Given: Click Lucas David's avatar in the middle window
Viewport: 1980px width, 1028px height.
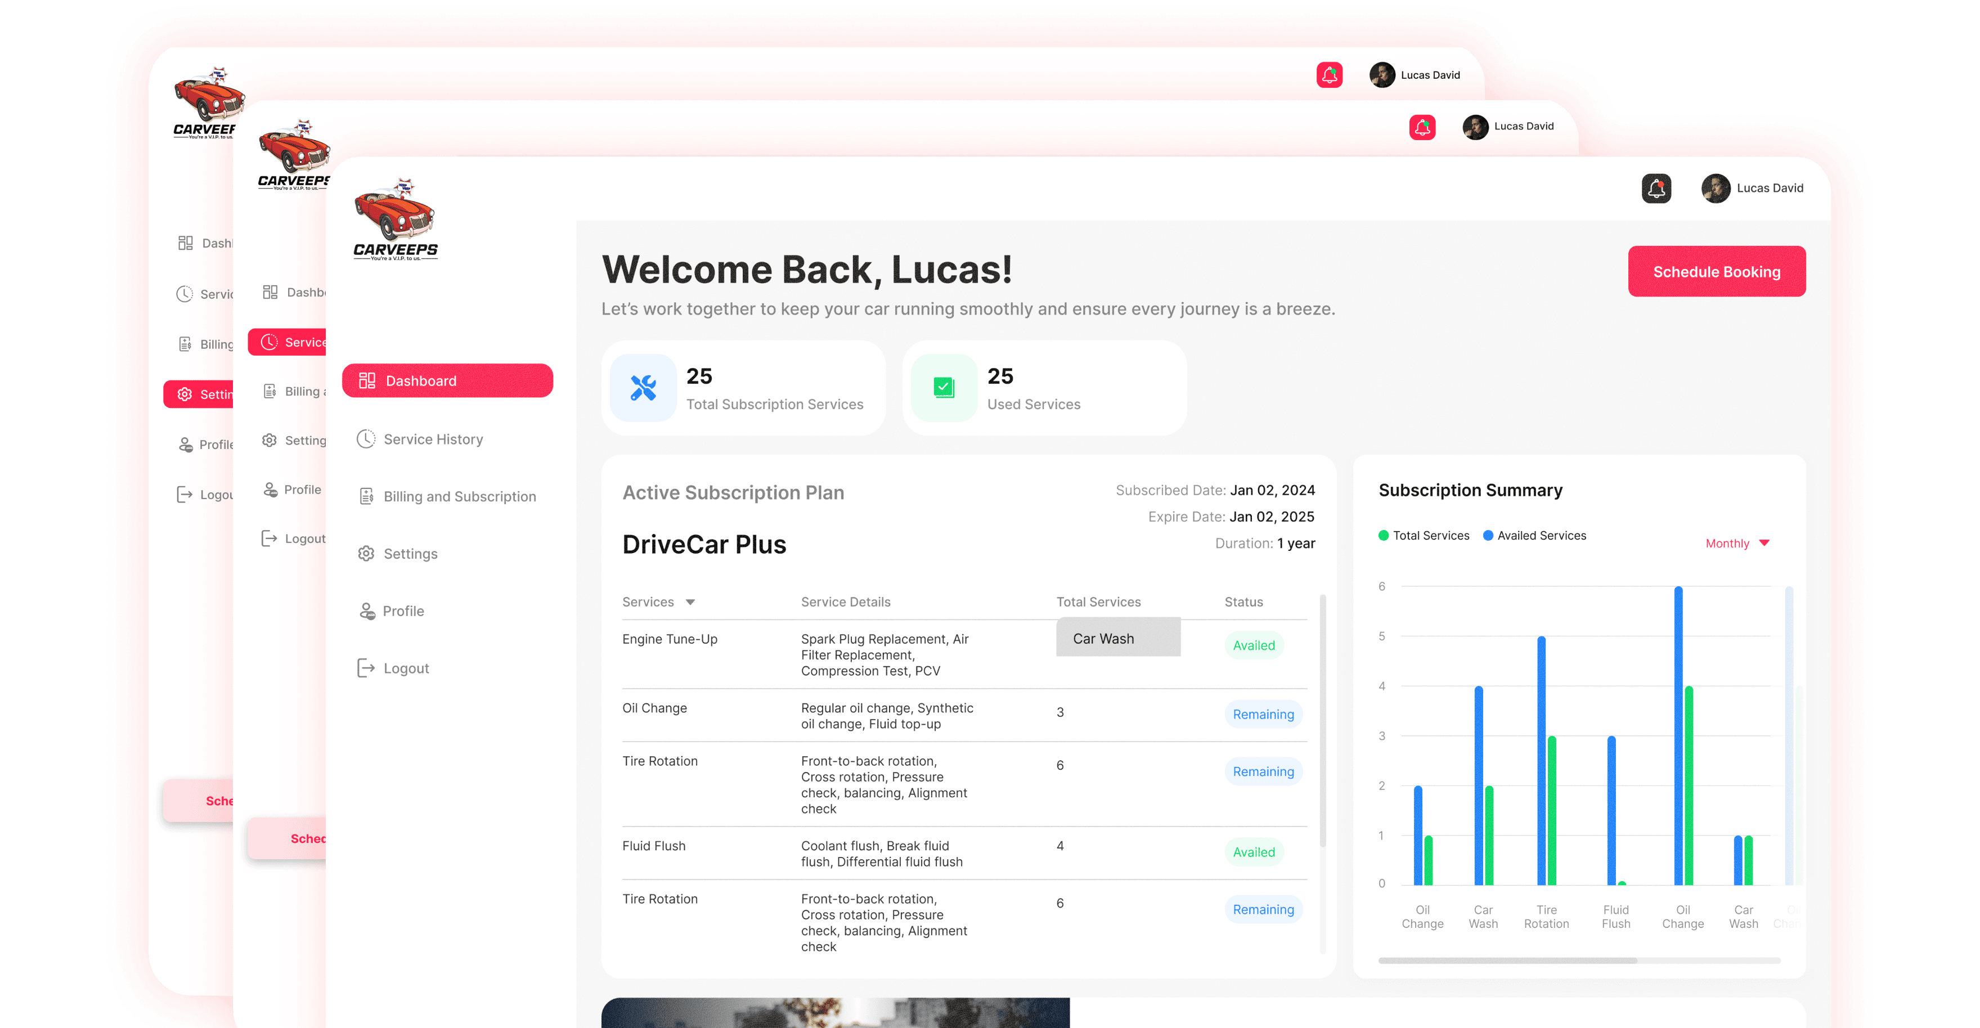Looking at the screenshot, I should [1475, 127].
